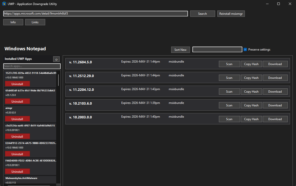
Task: Scan version 11.2204.12.0
Action: tap(229, 91)
